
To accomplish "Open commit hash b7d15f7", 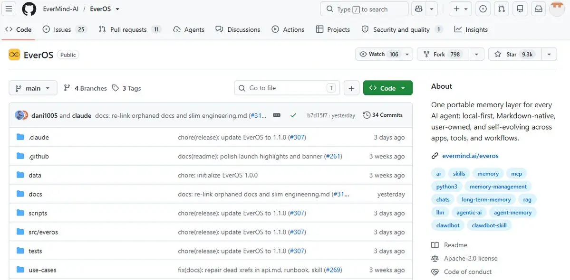I will pyautogui.click(x=317, y=115).
